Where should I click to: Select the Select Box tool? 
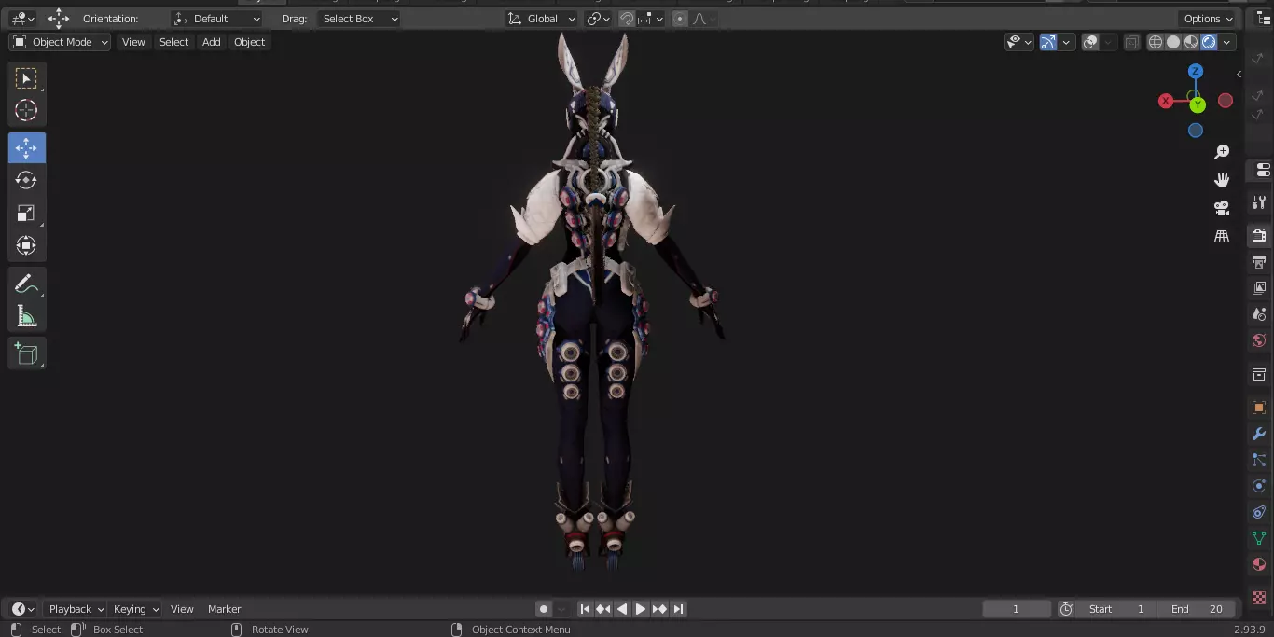point(26,78)
